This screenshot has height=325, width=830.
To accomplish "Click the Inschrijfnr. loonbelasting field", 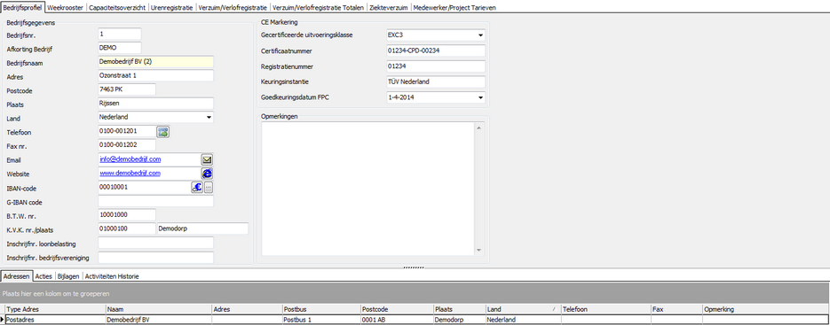I will tap(155, 244).
